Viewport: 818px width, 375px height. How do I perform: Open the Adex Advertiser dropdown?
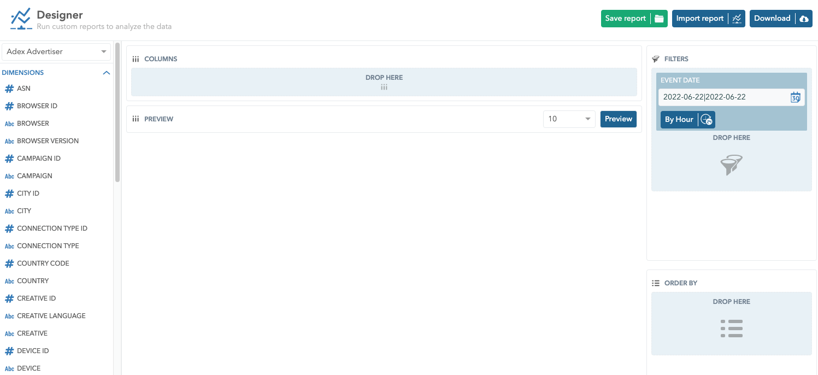click(56, 52)
